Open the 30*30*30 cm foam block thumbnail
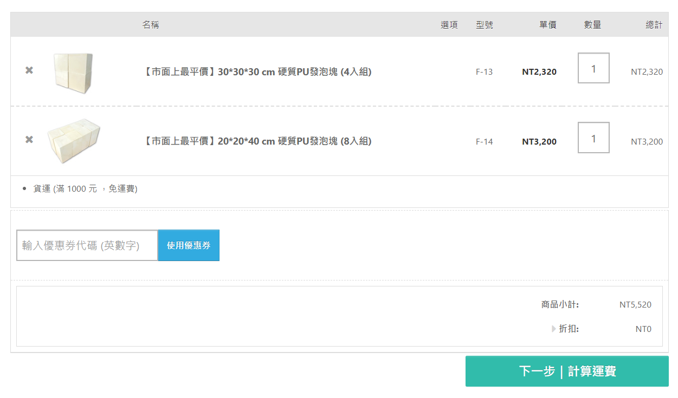The width and height of the screenshot is (678, 398). click(73, 73)
